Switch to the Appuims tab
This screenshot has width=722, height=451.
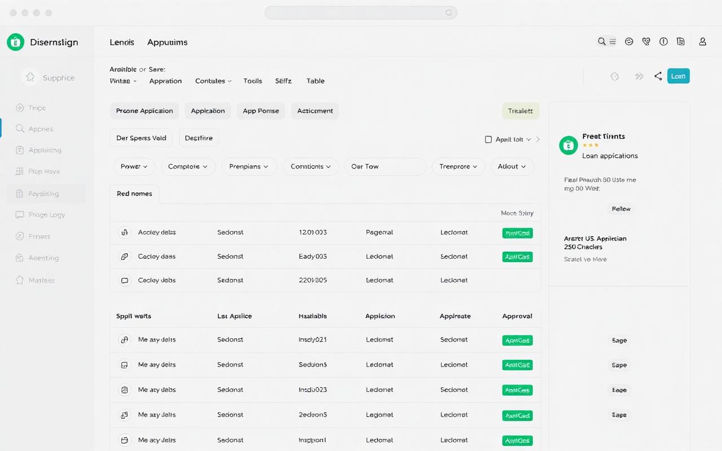tap(167, 42)
